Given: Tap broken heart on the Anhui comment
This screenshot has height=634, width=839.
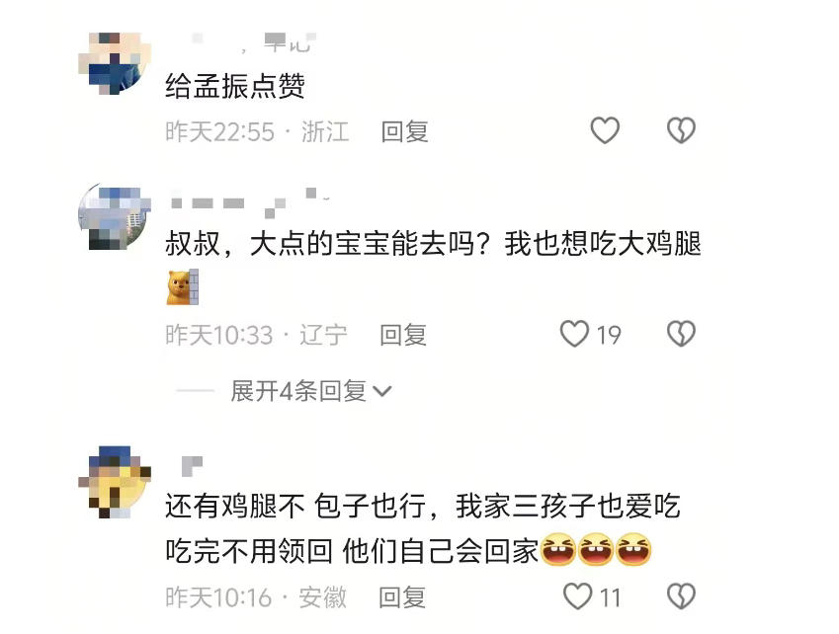Looking at the screenshot, I should [681, 596].
